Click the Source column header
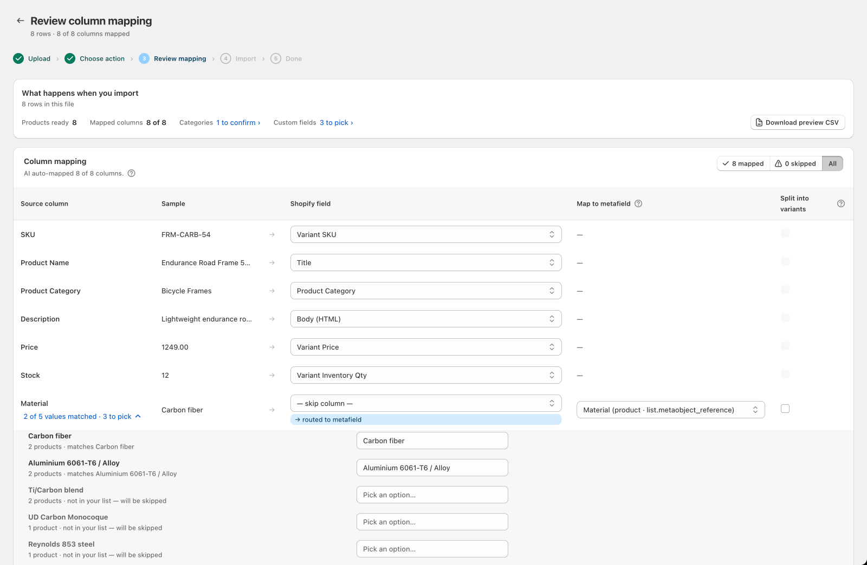Viewport: 867px width, 565px height. [x=44, y=203]
